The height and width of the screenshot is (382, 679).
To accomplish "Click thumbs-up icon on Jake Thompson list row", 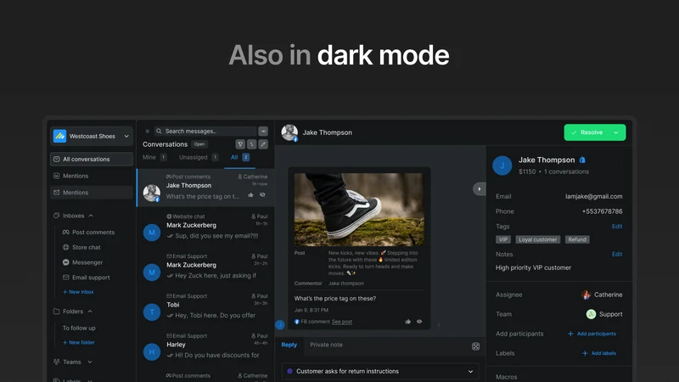I will [x=250, y=195].
